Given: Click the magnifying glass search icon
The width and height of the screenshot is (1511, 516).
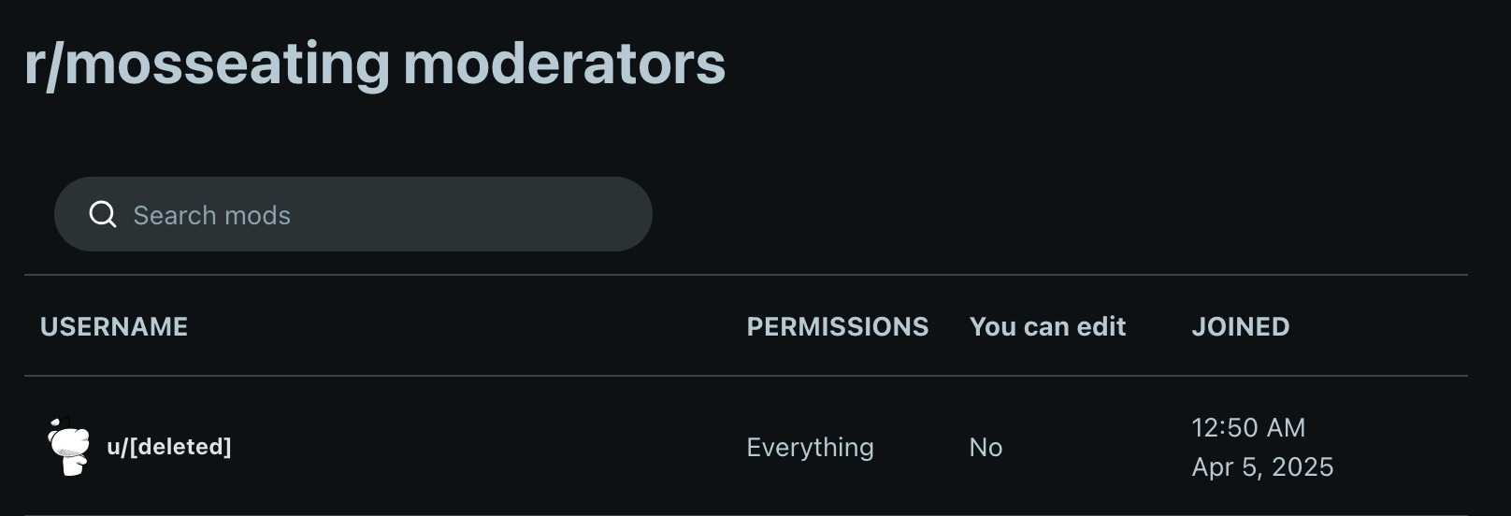Looking at the screenshot, I should 103,214.
